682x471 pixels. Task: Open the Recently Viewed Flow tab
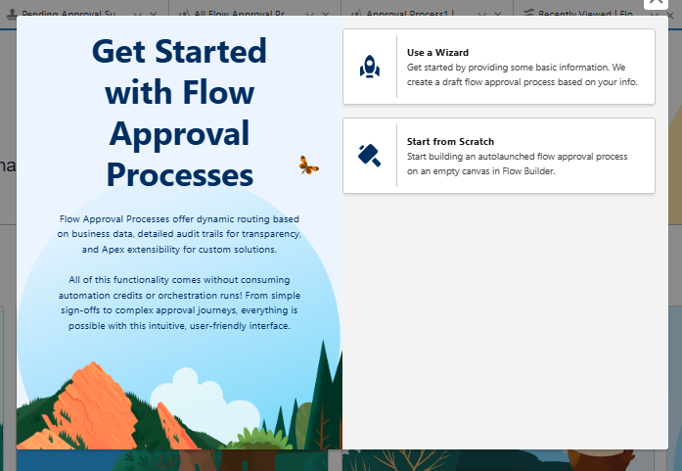click(587, 13)
